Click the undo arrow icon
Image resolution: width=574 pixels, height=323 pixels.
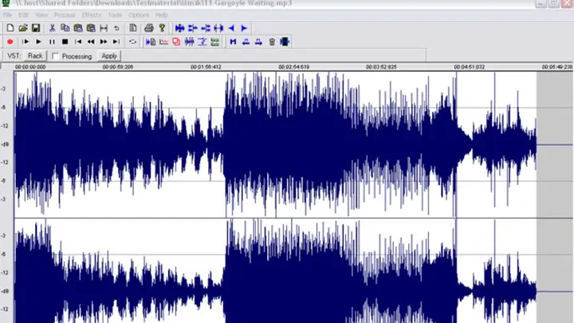point(116,28)
